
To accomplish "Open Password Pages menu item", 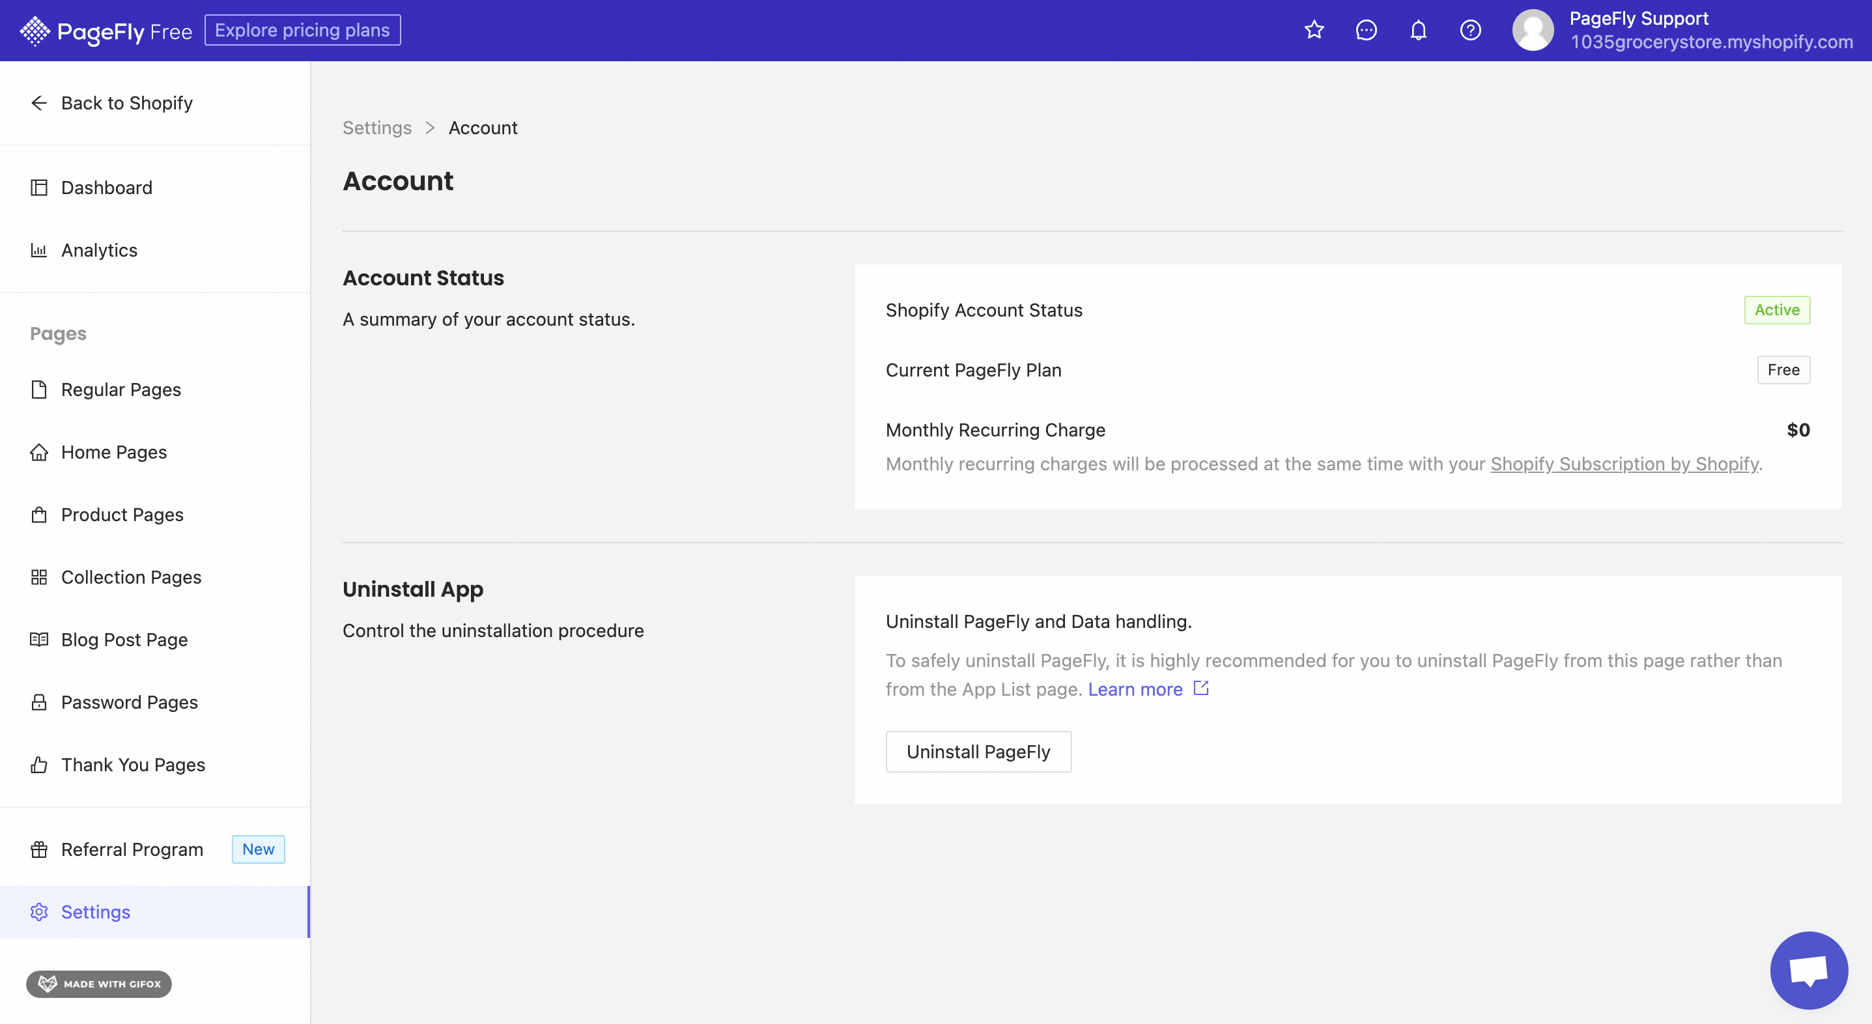I will click(155, 702).
